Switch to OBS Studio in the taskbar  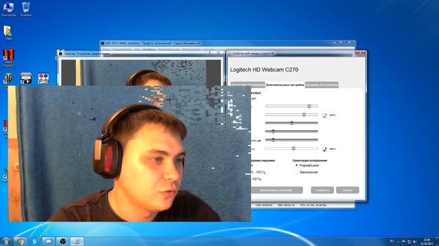62,241
